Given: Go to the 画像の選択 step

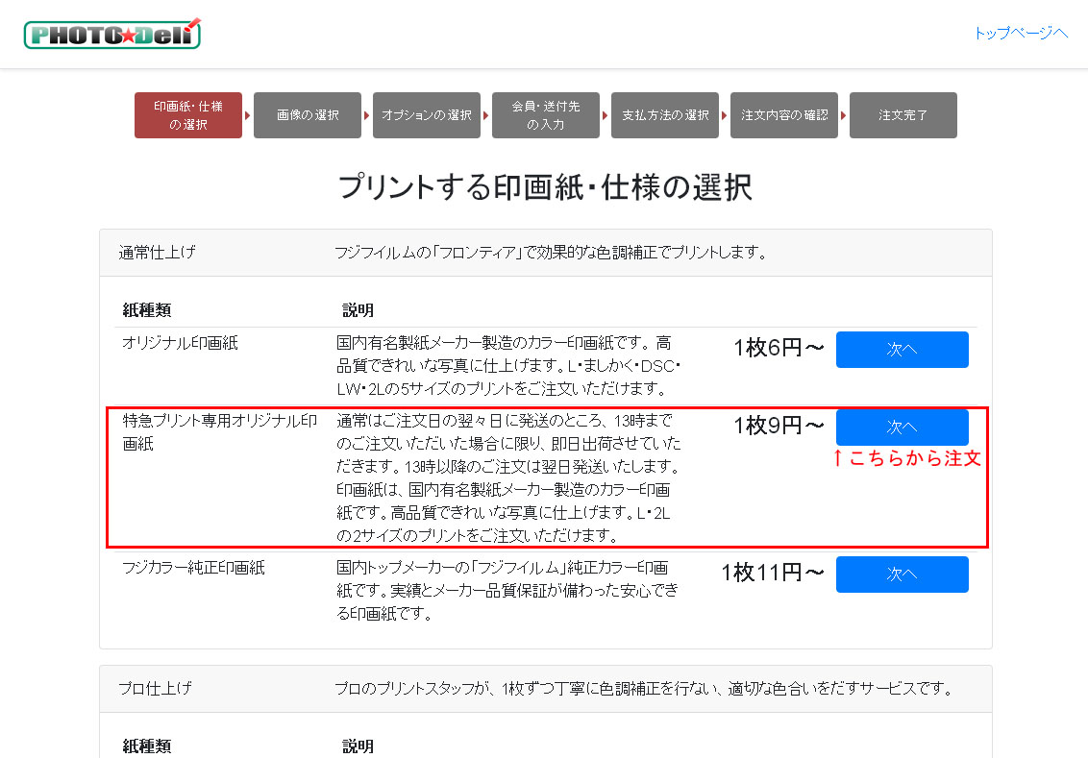Looking at the screenshot, I should pyautogui.click(x=308, y=115).
